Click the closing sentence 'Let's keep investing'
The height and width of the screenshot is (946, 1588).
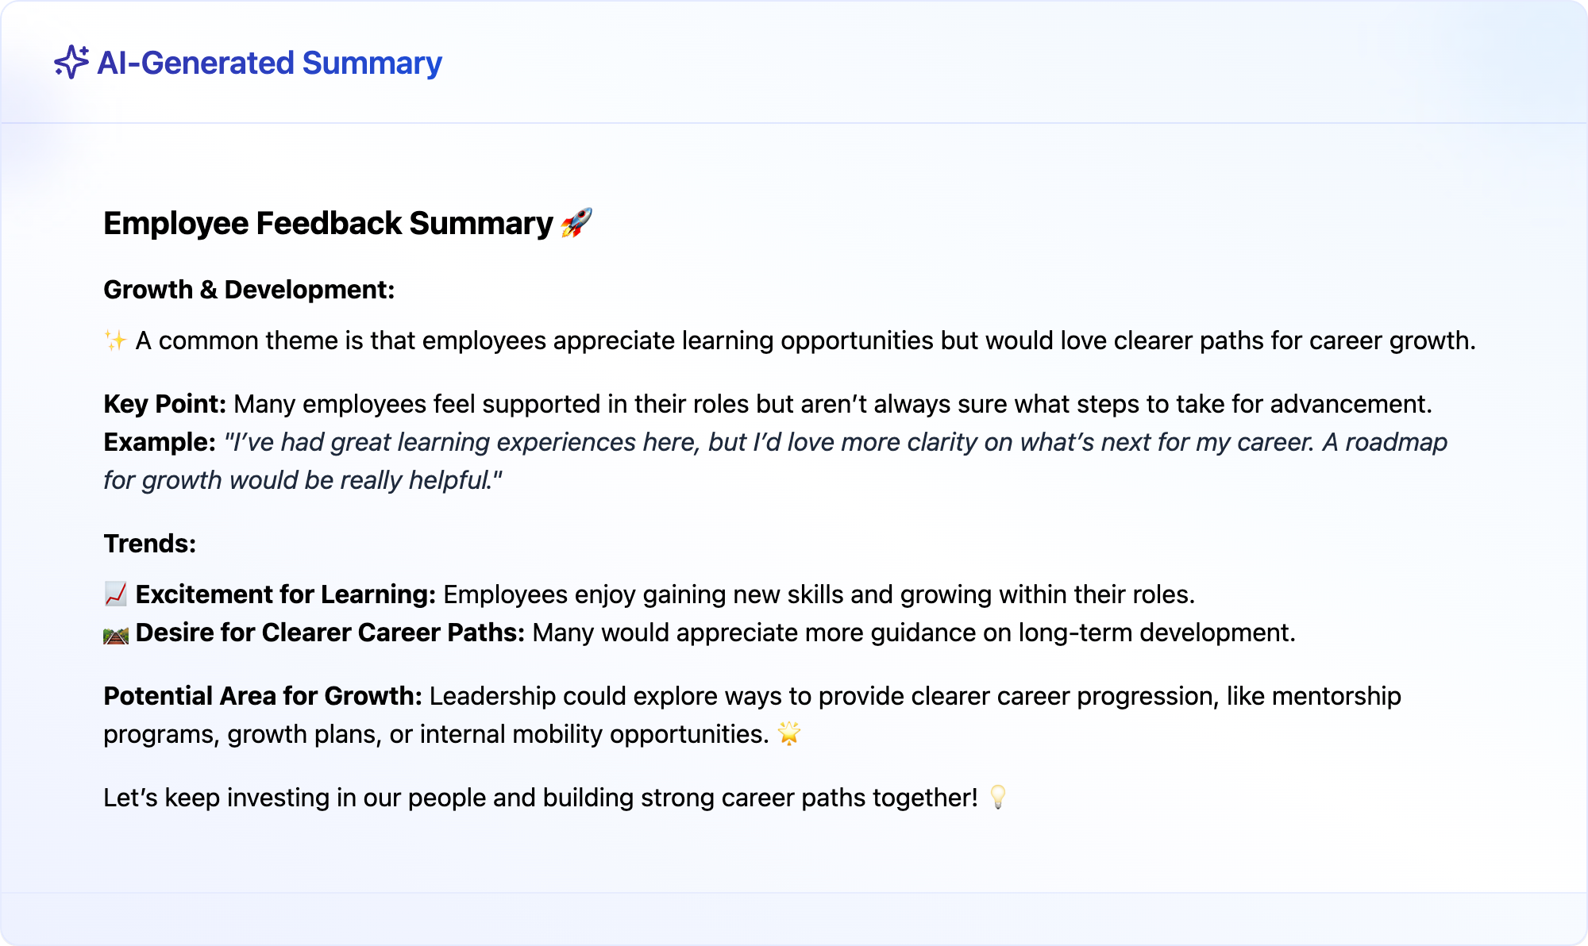tap(541, 798)
